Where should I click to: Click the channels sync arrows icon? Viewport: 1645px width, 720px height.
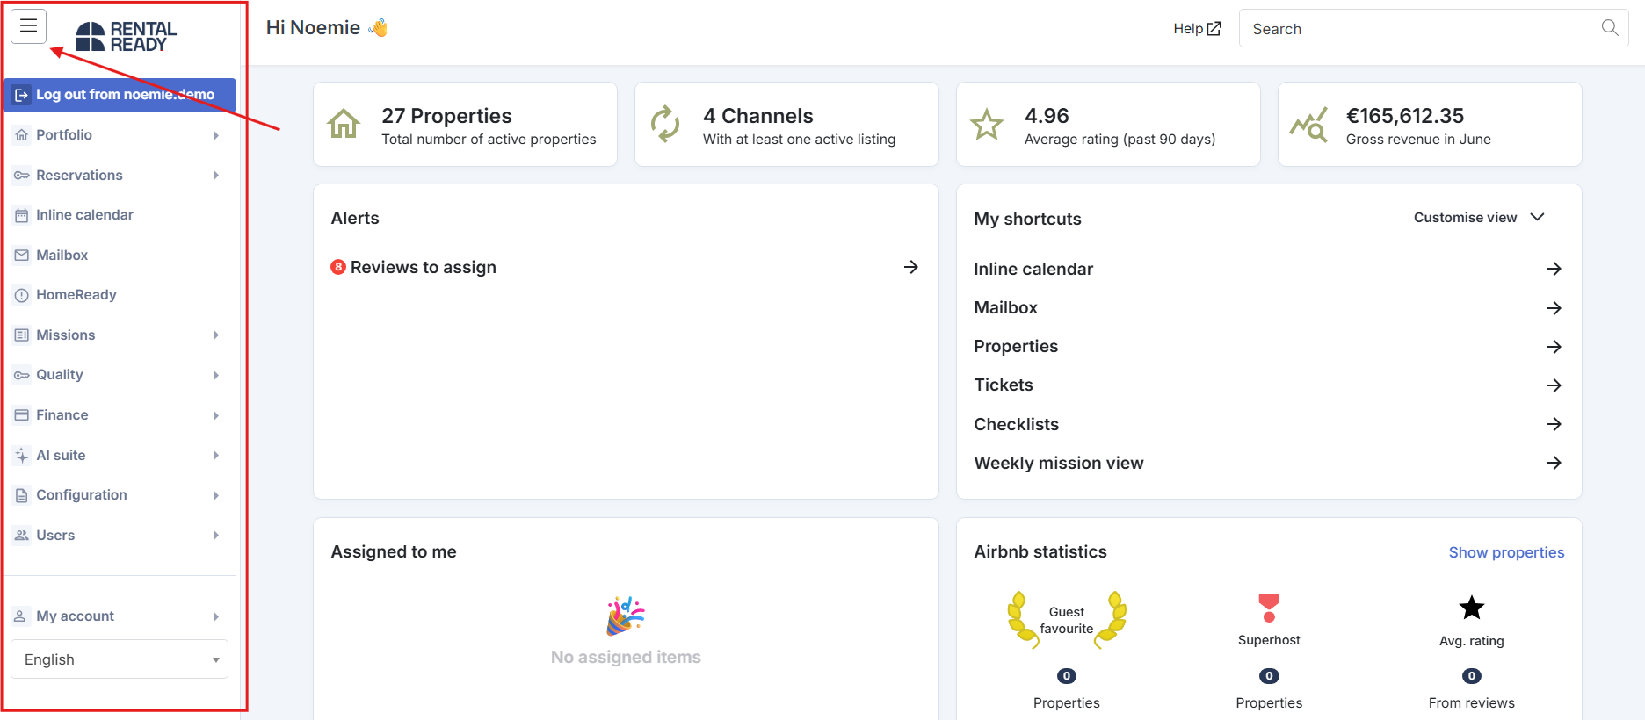[665, 124]
